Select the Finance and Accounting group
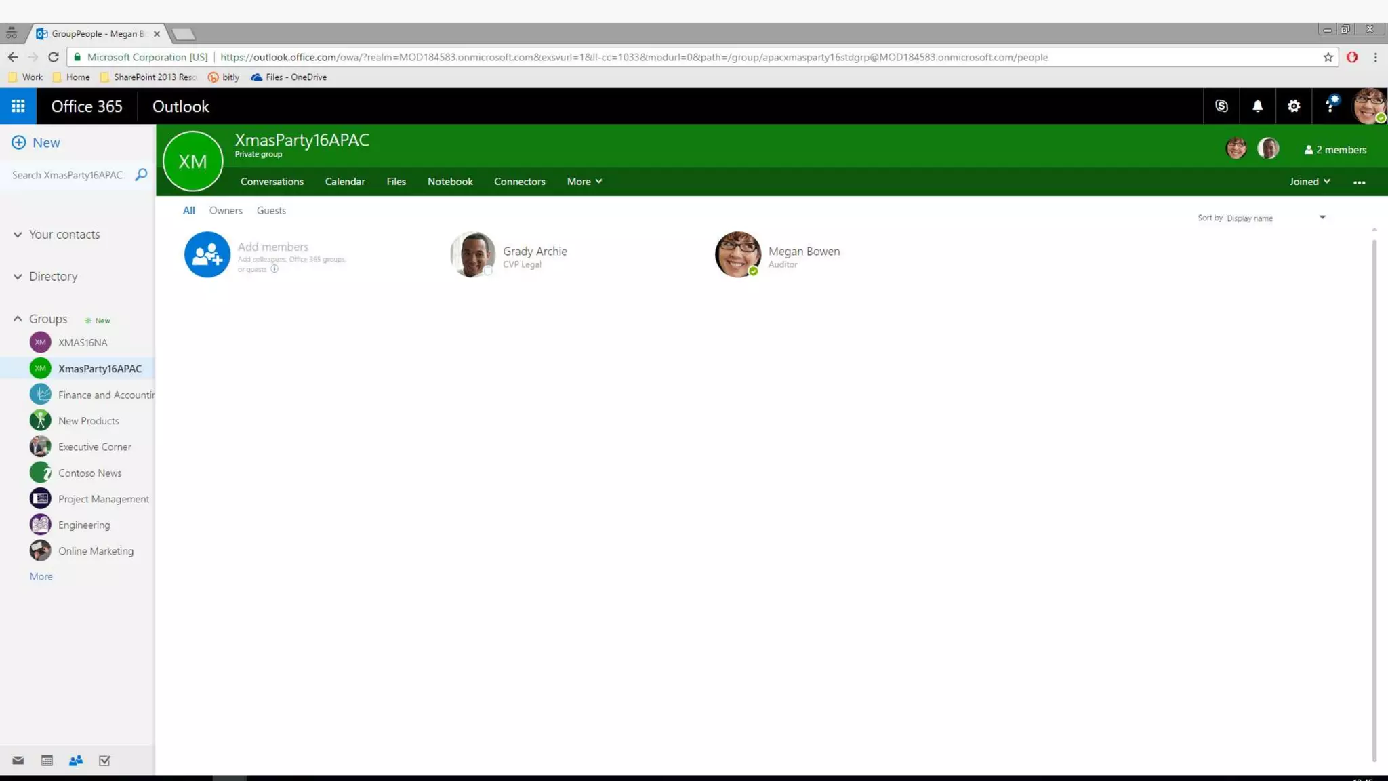The width and height of the screenshot is (1388, 781). point(105,395)
